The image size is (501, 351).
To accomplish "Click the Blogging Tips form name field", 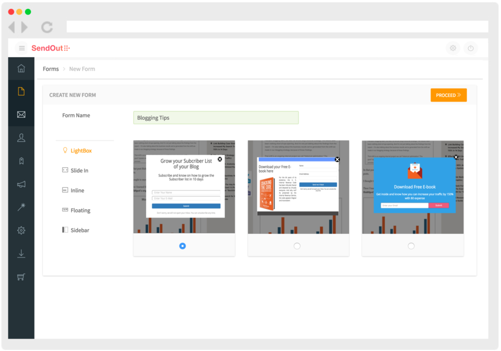I will 216,118.
